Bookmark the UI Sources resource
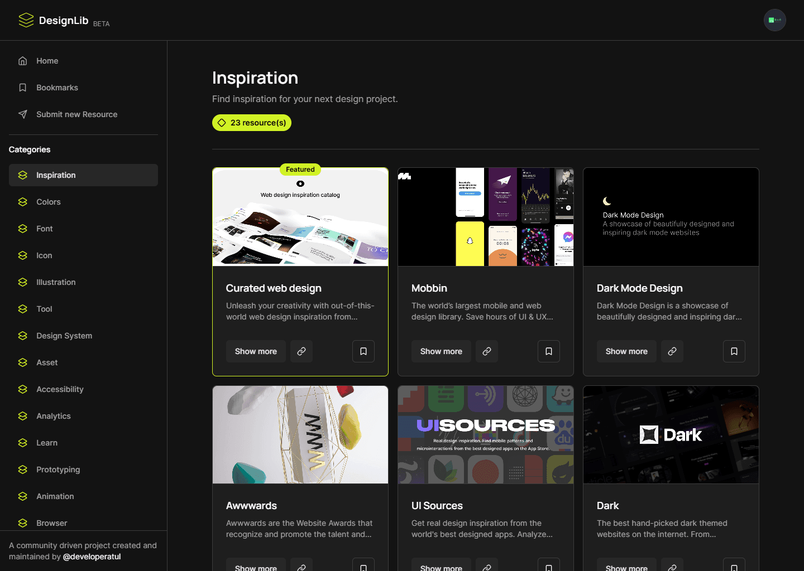Viewport: 804px width, 571px height. tap(549, 565)
